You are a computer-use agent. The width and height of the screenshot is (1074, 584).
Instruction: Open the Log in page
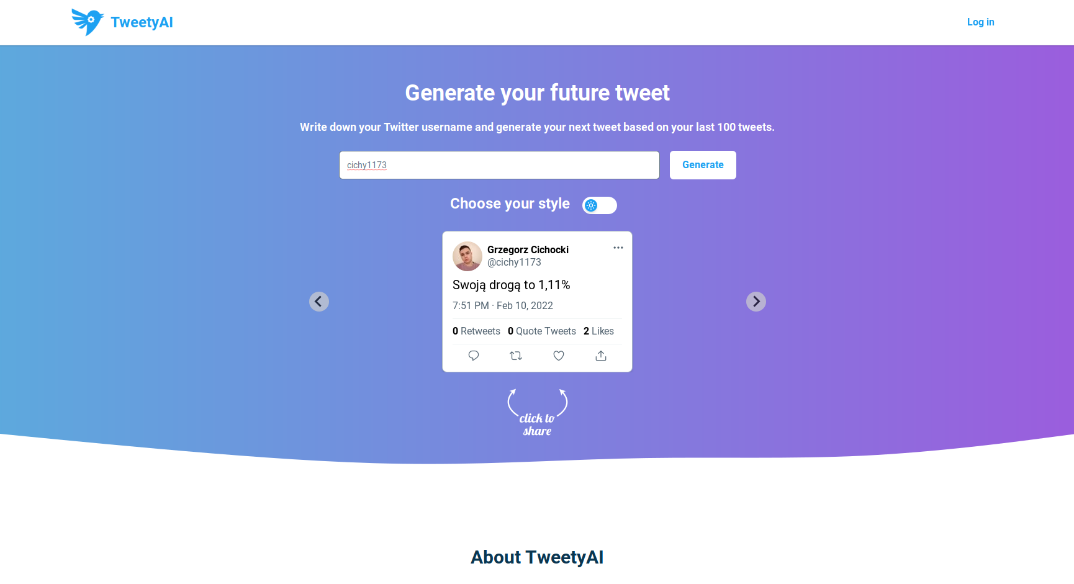[980, 22]
